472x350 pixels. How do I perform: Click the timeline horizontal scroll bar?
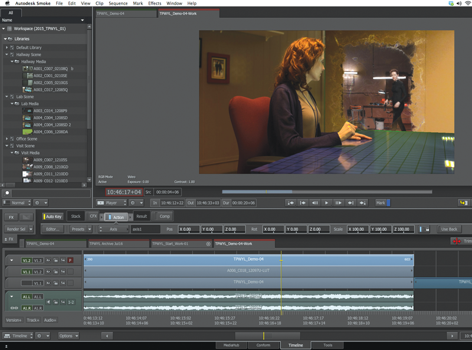point(268,336)
